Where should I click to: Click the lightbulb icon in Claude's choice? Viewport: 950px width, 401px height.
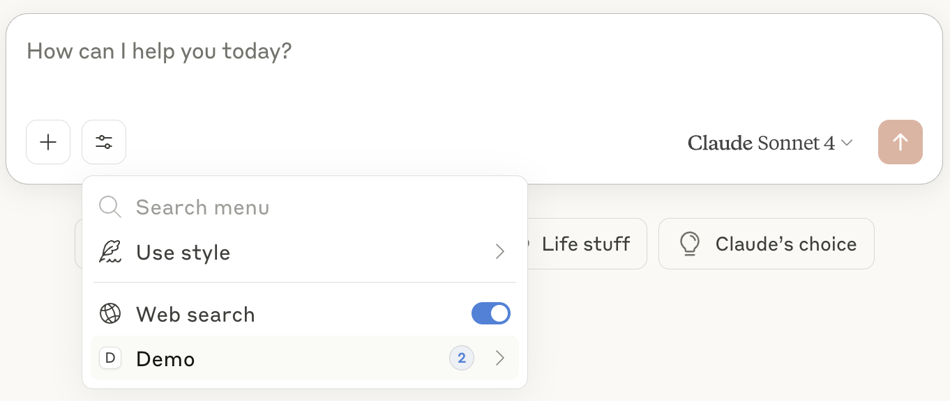689,244
